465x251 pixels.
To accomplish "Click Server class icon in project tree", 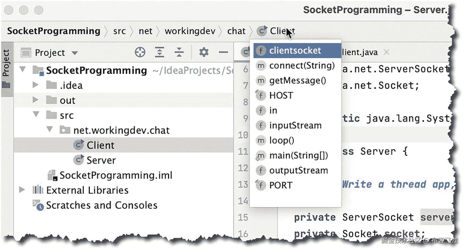I will click(x=79, y=160).
